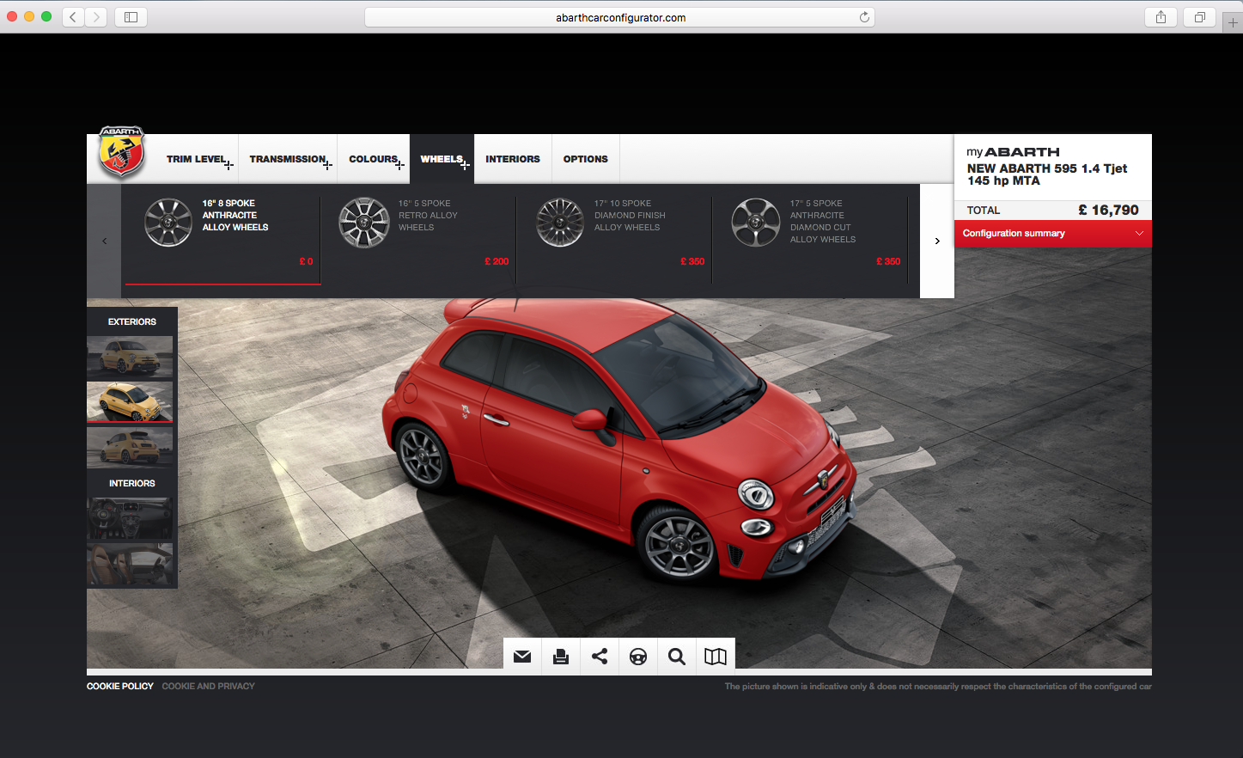This screenshot has height=758, width=1243.
Task: Click the Interiors section heading in sidebar
Action: pyautogui.click(x=132, y=483)
